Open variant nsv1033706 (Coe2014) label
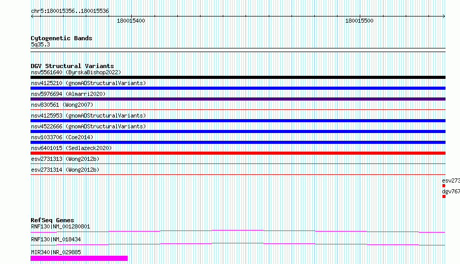This screenshot has width=460, height=264. click(x=62, y=137)
